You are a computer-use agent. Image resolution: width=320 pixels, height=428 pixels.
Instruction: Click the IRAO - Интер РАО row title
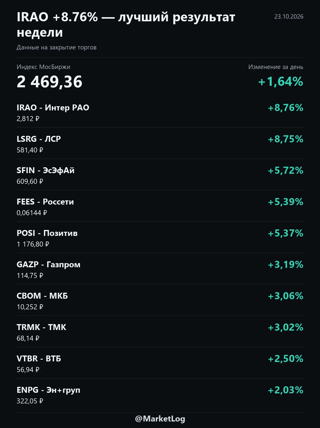53,107
